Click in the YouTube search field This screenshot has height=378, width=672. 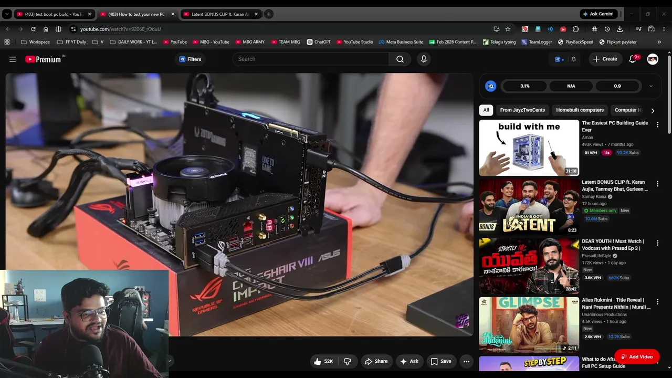click(311, 59)
